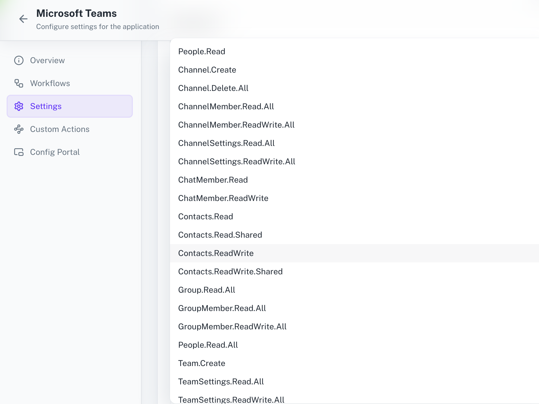Viewport: 539px width, 404px height.
Task: Select the Workflows sidebar icon
Action: click(x=19, y=83)
